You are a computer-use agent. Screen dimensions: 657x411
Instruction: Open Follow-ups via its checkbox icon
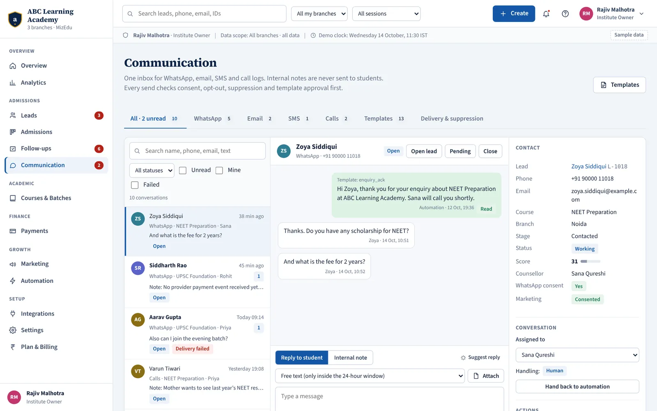13,149
